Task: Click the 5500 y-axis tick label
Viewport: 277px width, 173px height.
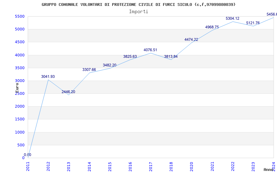Action: 20,16
